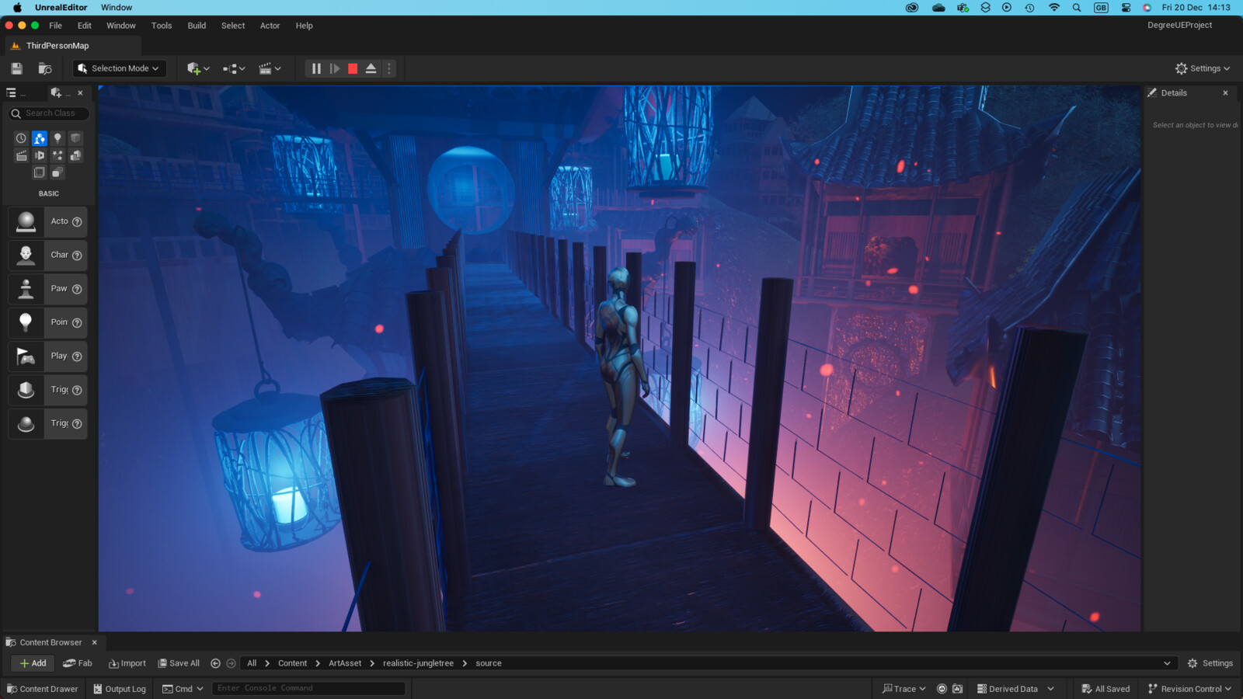
Task: Navigate to realistic-jungletree breadcrumb folder
Action: pos(418,663)
